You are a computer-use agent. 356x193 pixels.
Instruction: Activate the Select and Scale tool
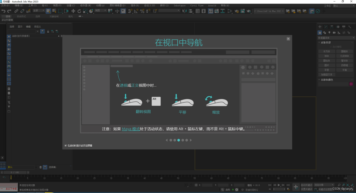(85, 11)
